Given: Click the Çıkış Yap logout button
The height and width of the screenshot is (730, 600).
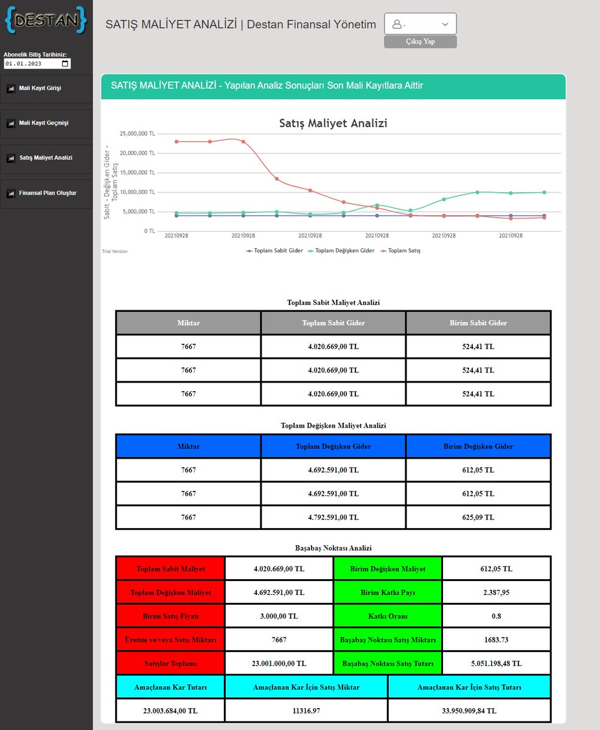Looking at the screenshot, I should pos(420,41).
